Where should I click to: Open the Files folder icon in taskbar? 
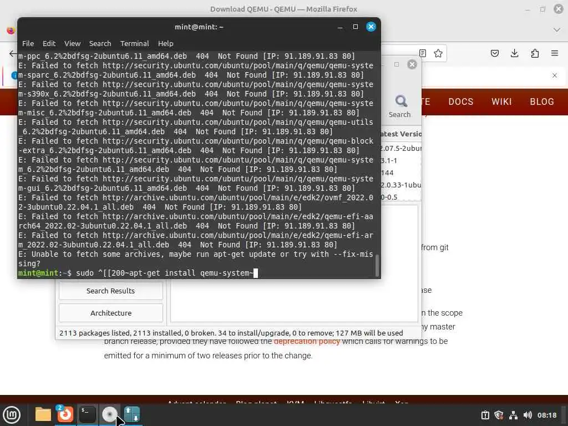click(43, 414)
